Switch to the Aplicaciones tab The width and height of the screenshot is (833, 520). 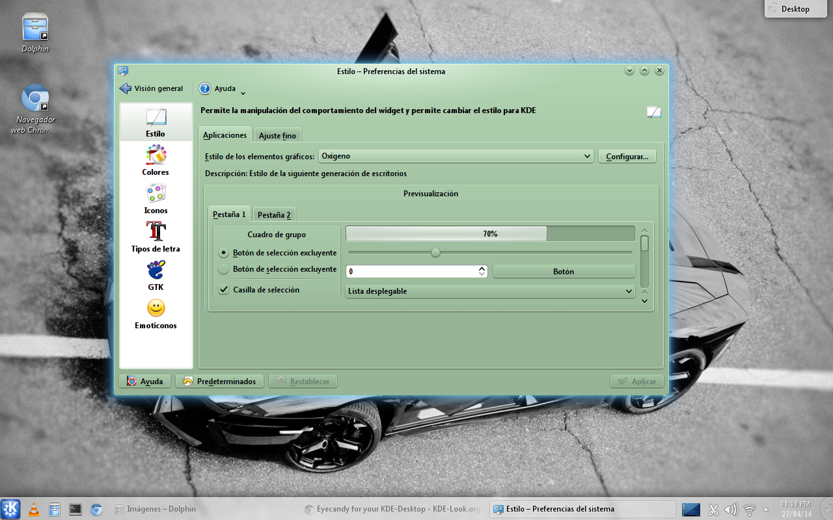pos(225,135)
